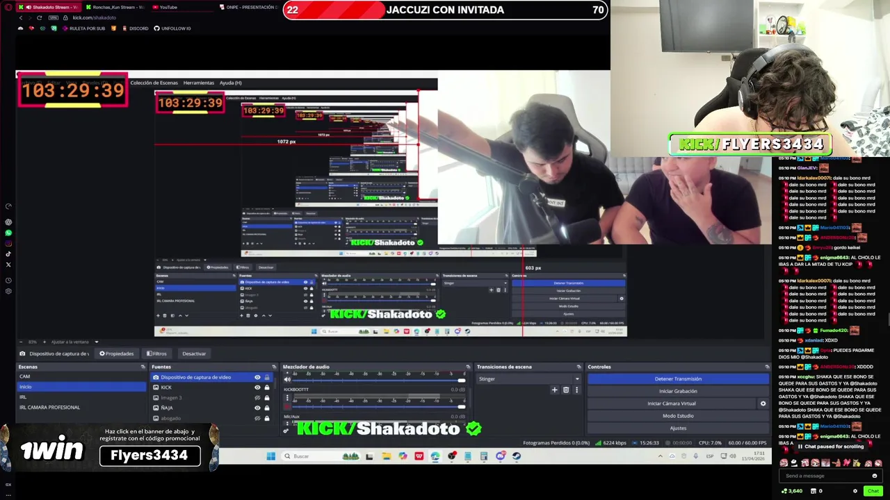
Task: Undock the Fuentes panel
Action: click(x=274, y=367)
